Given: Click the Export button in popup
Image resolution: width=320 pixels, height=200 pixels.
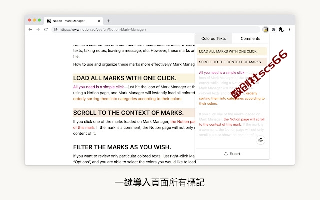Looking at the screenshot, I should pyautogui.click(x=232, y=154).
